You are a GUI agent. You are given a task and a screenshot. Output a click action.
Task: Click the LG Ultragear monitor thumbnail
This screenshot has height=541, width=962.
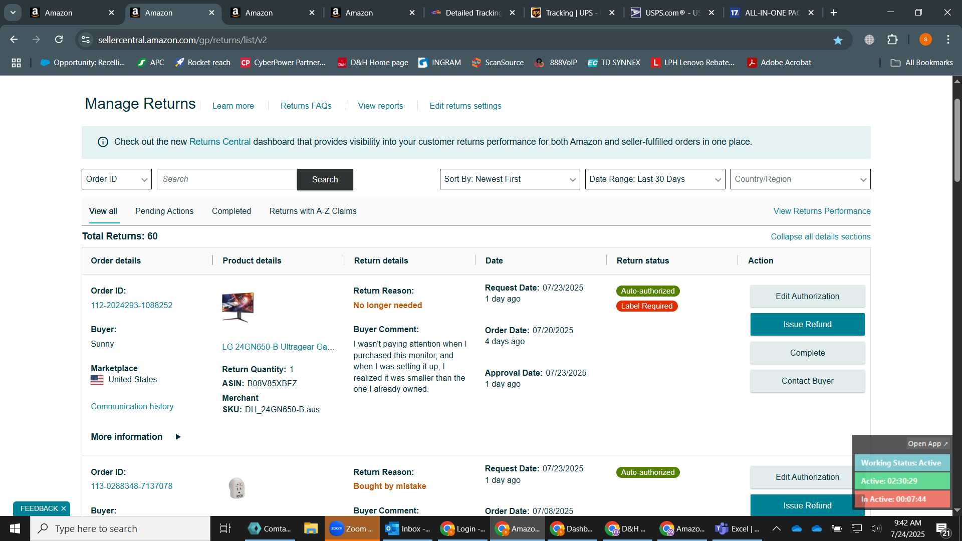point(237,307)
